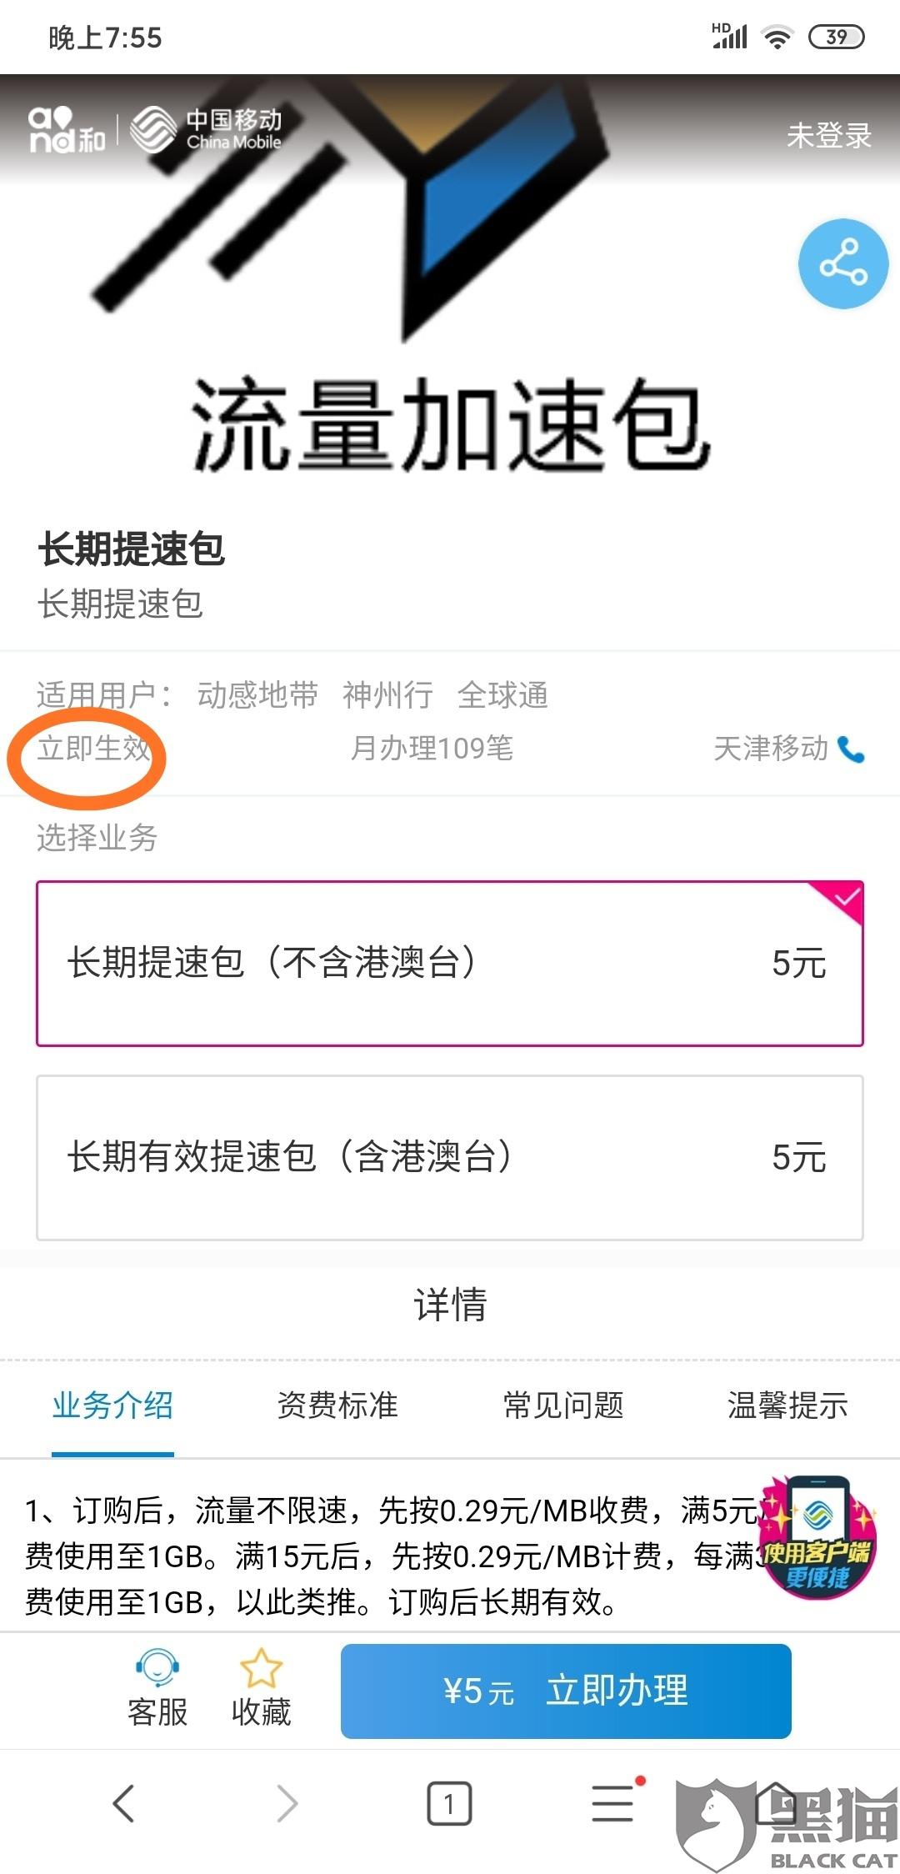Screen dimensions: 900x1874
Task: Open the browser tabs counter
Action: point(449,1804)
